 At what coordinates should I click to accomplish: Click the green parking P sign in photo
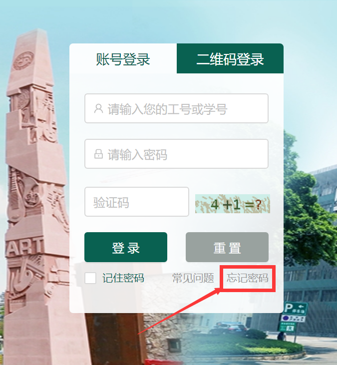(296, 309)
